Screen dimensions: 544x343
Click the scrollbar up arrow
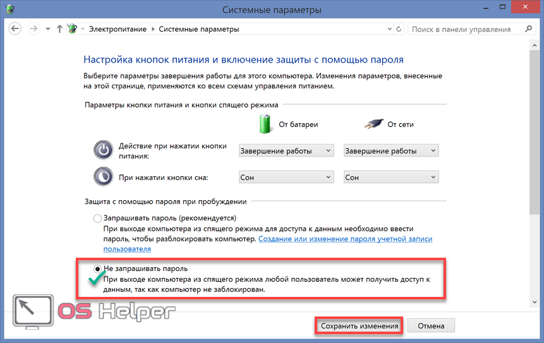click(535, 45)
